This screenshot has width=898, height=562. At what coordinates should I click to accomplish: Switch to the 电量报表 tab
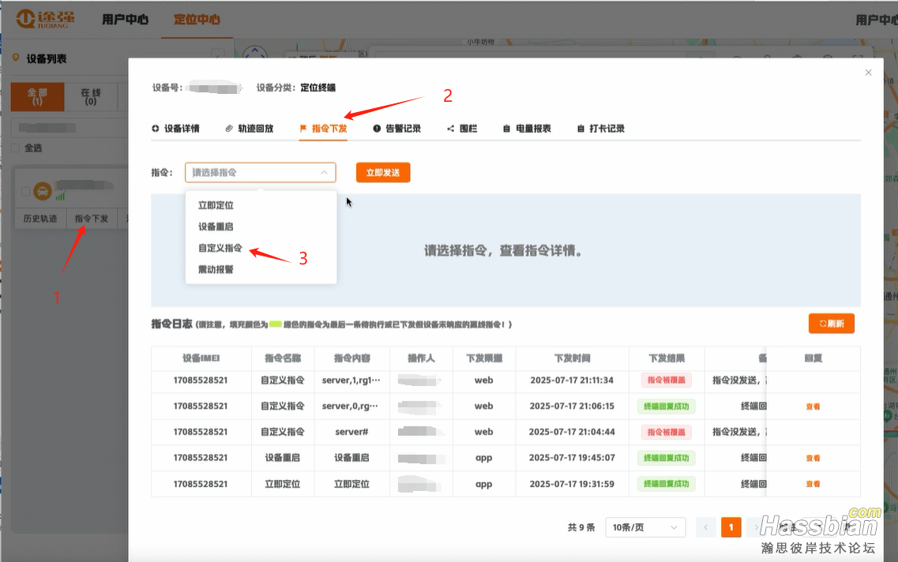click(527, 129)
